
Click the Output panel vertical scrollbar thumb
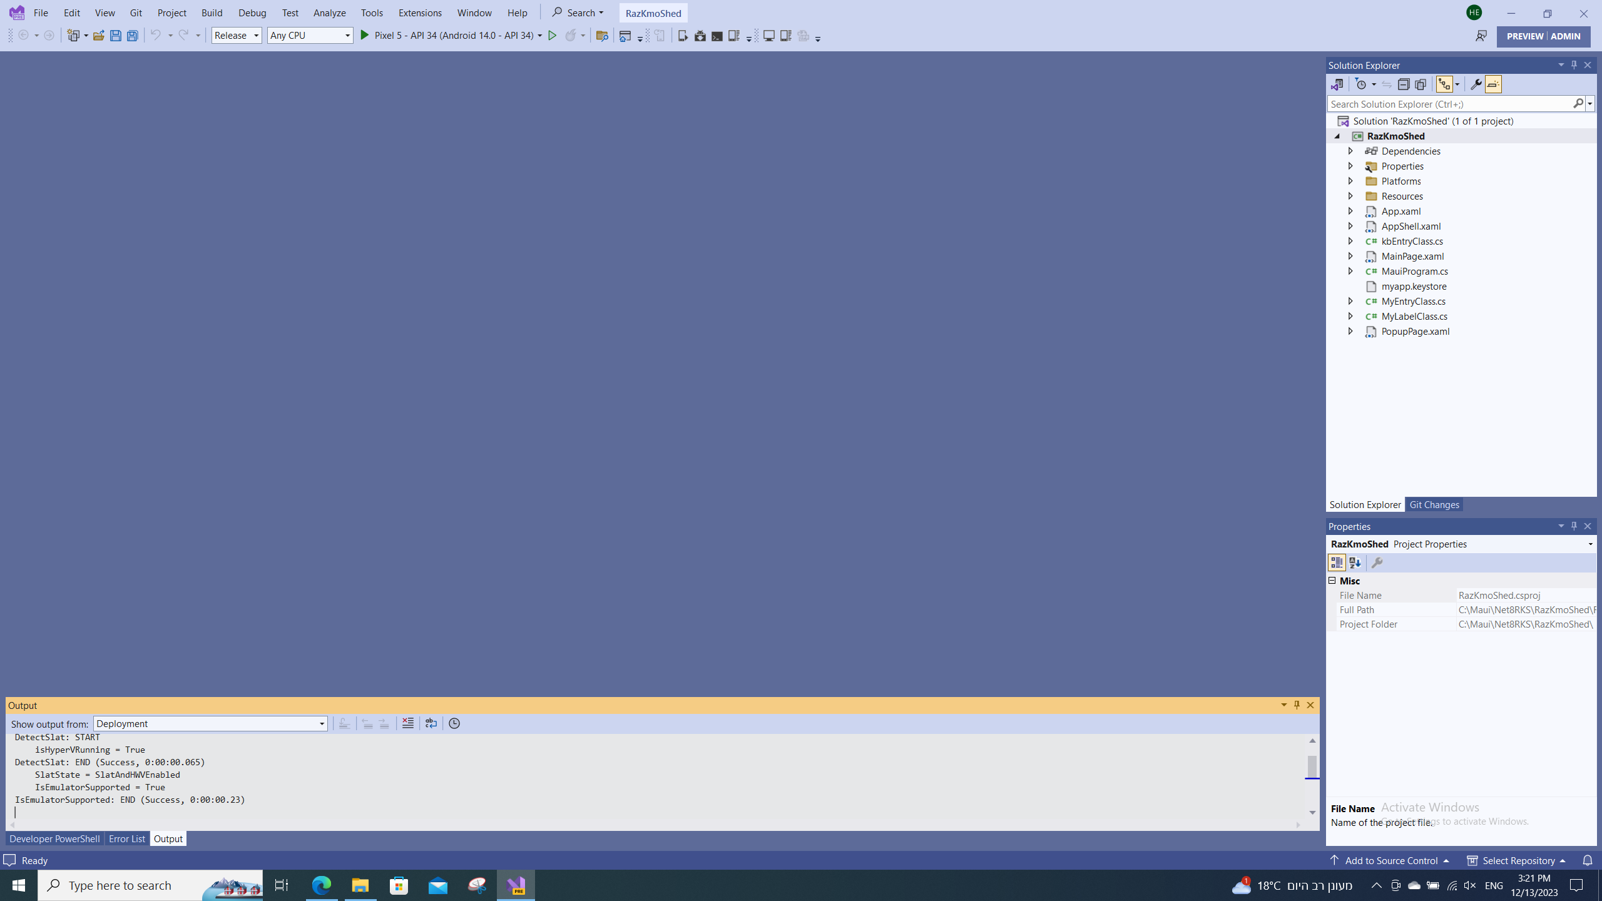pyautogui.click(x=1312, y=765)
